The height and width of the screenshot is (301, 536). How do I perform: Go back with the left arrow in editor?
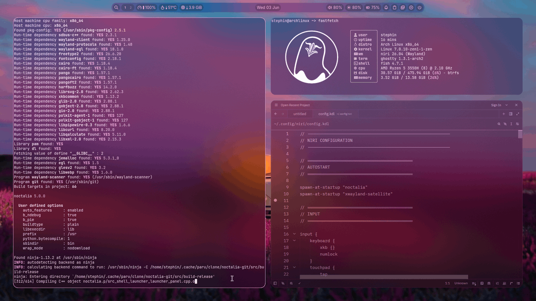click(276, 114)
